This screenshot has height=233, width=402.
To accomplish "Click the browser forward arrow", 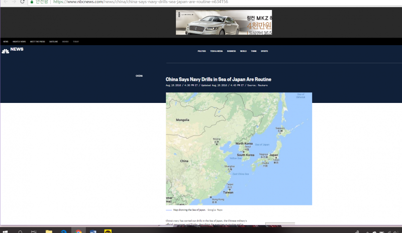I will point(13,2).
